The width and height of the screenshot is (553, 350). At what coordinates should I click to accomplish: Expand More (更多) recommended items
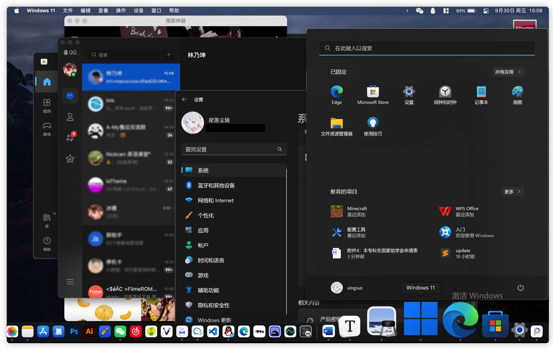512,192
